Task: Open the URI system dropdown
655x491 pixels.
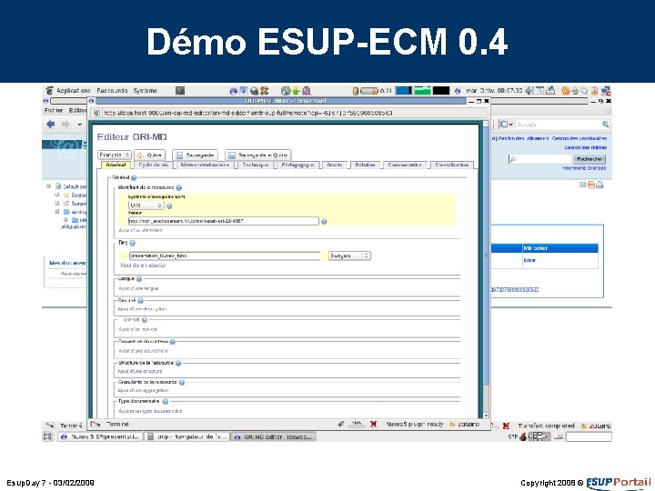Action: [146, 205]
